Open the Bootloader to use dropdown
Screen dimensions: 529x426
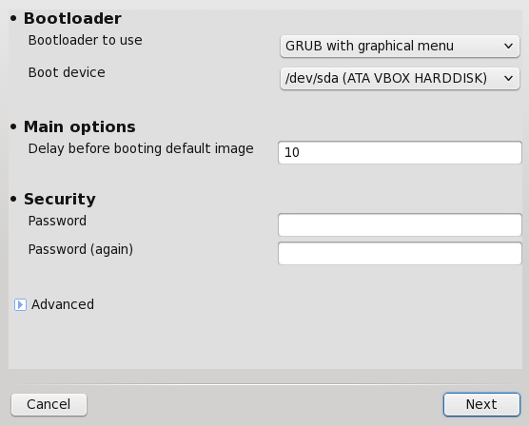(400, 46)
